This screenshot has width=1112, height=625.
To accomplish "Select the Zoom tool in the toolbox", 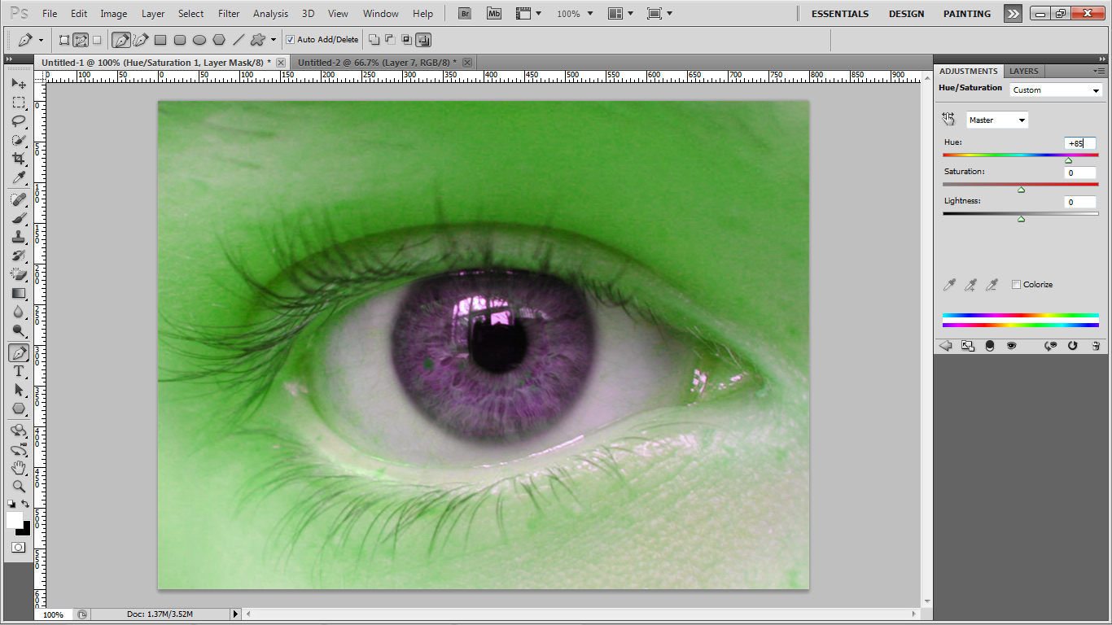I will click(19, 487).
